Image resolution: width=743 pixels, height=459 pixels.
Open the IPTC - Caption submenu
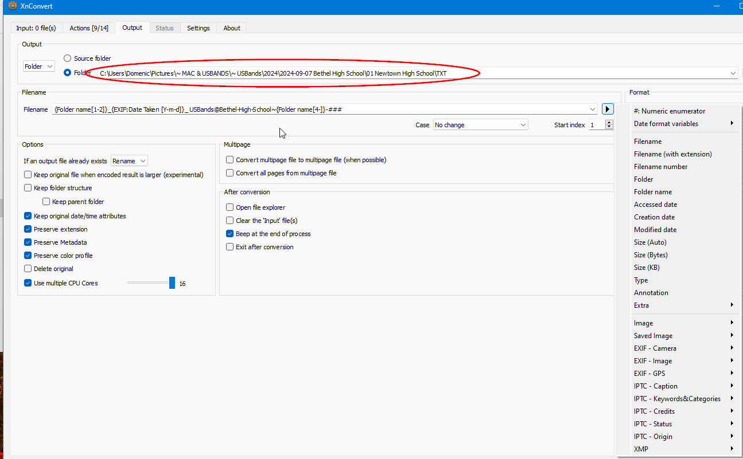[x=656, y=386]
